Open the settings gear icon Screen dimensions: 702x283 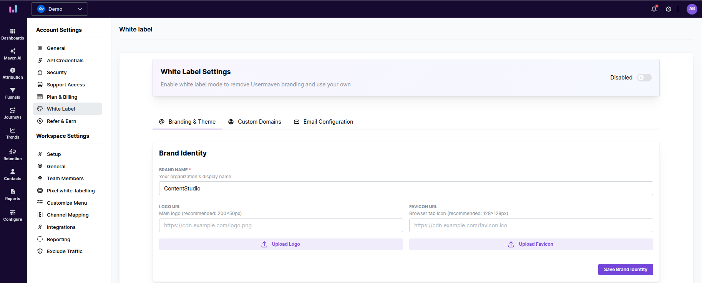pyautogui.click(x=669, y=9)
